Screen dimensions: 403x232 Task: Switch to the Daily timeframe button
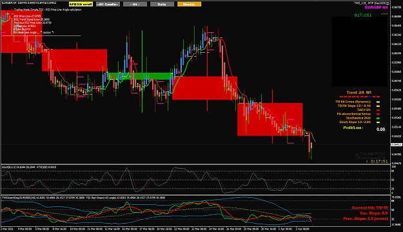162,5
